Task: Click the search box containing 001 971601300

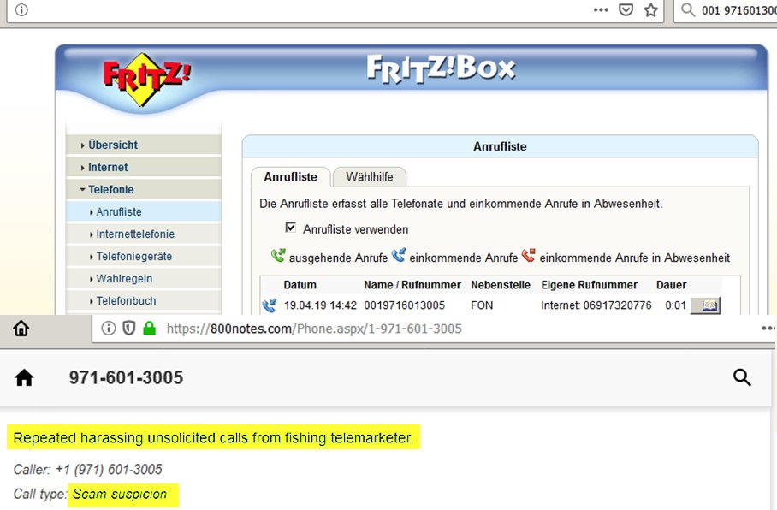Action: pyautogui.click(x=726, y=10)
